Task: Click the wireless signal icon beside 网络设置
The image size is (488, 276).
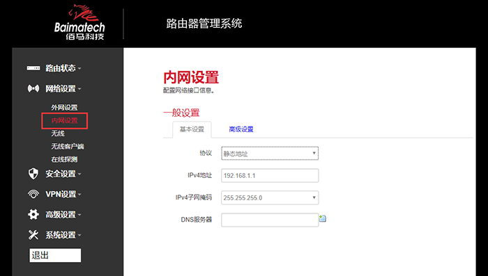Action: (x=33, y=88)
